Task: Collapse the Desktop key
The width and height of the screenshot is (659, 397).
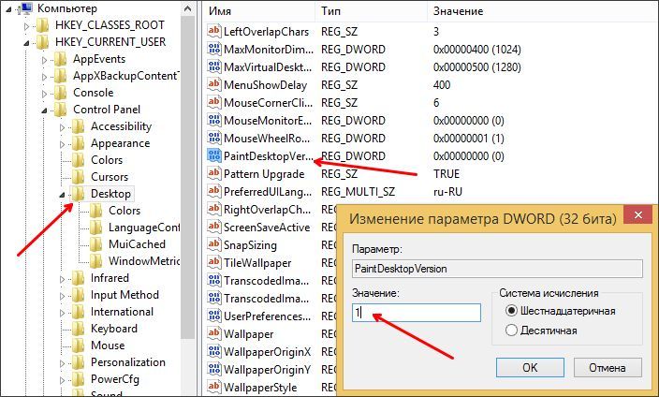Action: coord(62,195)
